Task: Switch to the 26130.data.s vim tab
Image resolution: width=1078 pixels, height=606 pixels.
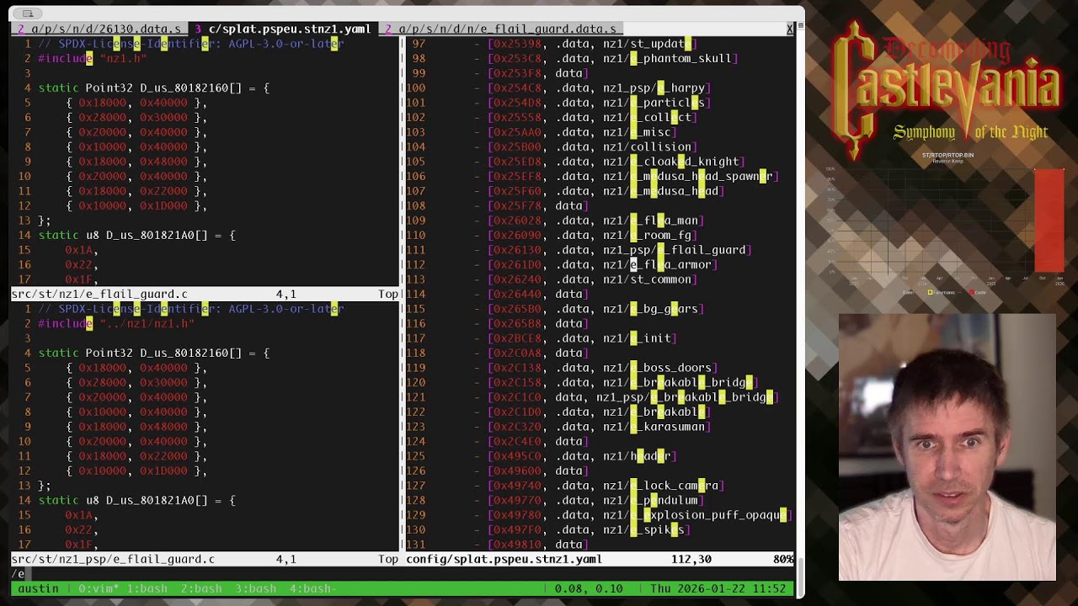Action: coord(99,29)
